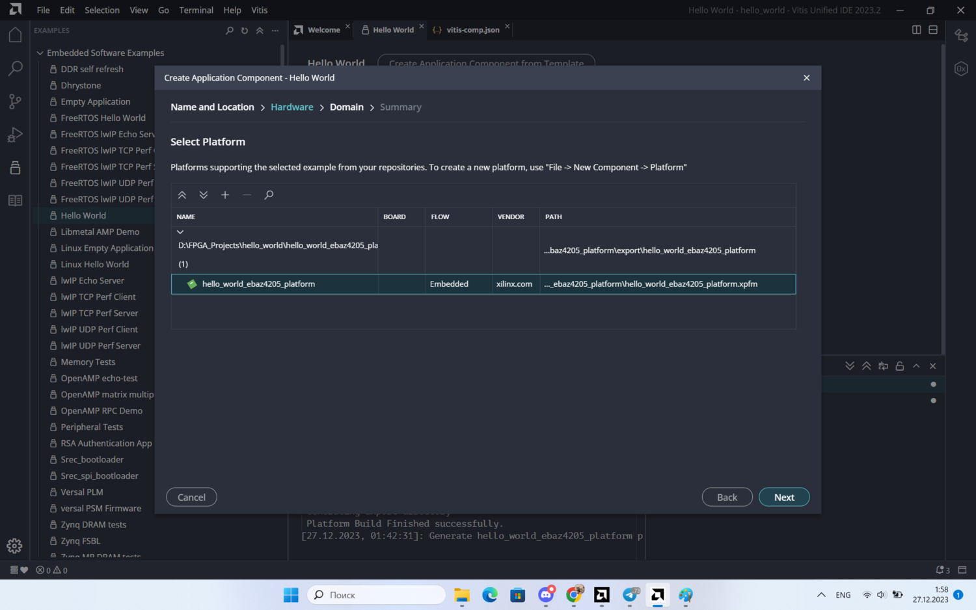Screen dimensions: 976x610
Task: Select FreeRTOS Hello World example
Action: tap(103, 118)
